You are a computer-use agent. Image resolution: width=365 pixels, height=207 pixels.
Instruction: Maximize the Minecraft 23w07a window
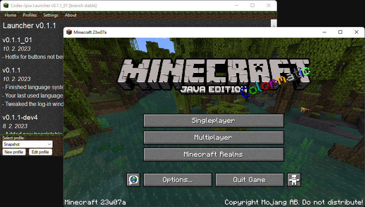point(340,32)
